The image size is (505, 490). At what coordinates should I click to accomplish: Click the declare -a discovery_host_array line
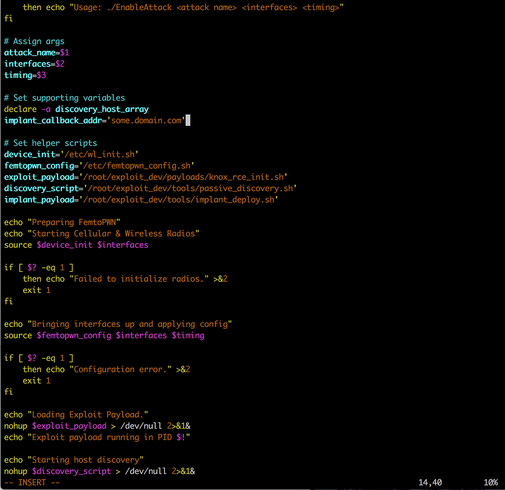coord(76,109)
